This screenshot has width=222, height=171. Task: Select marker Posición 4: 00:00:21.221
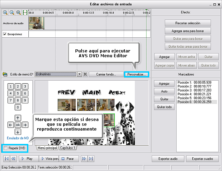194,94
